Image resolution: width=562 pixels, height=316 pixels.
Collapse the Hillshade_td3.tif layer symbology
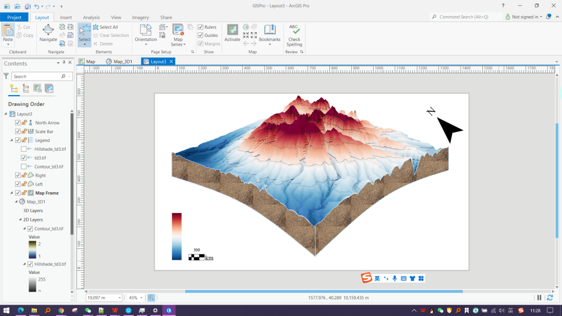[x=24, y=264]
